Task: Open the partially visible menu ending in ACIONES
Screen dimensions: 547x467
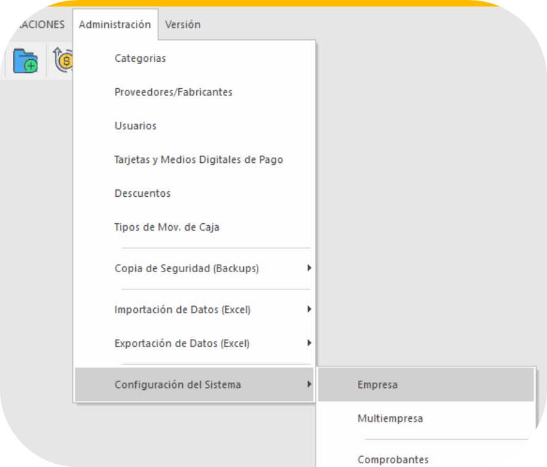Action: pyautogui.click(x=41, y=25)
